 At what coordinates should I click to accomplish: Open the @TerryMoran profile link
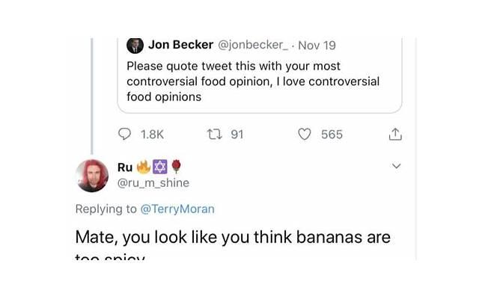[177, 209]
